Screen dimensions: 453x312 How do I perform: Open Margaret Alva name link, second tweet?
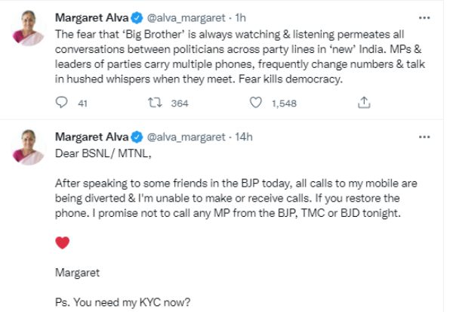[x=92, y=137]
